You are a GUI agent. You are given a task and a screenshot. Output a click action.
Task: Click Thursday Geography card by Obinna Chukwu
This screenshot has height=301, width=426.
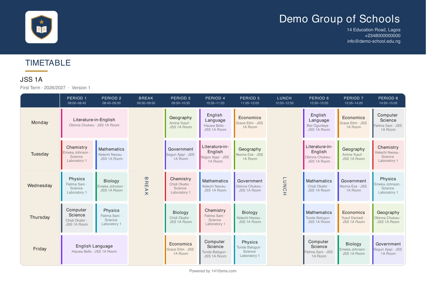click(x=388, y=218)
